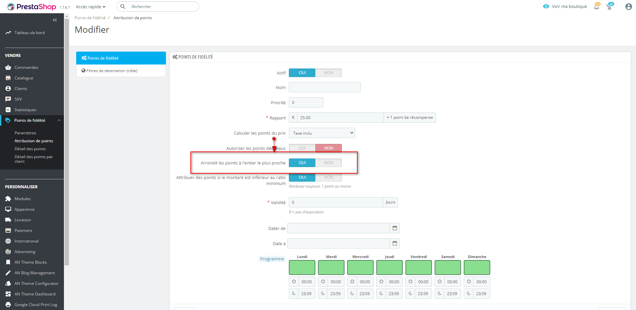Select Attribution de points submenu item
The height and width of the screenshot is (310, 636).
pos(34,141)
